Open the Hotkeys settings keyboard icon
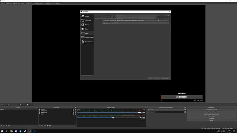 [x=83, y=37]
